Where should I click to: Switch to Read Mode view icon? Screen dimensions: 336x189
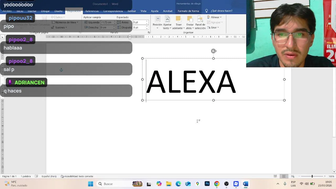click(275, 176)
